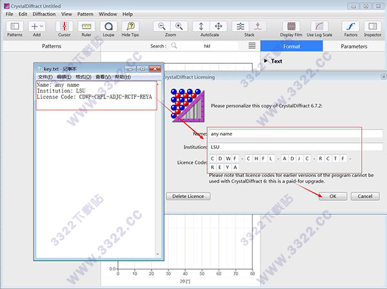The height and width of the screenshot is (289, 387).
Task: Click the CrystalDiffract logo in Licensing dialog
Action: (x=188, y=106)
